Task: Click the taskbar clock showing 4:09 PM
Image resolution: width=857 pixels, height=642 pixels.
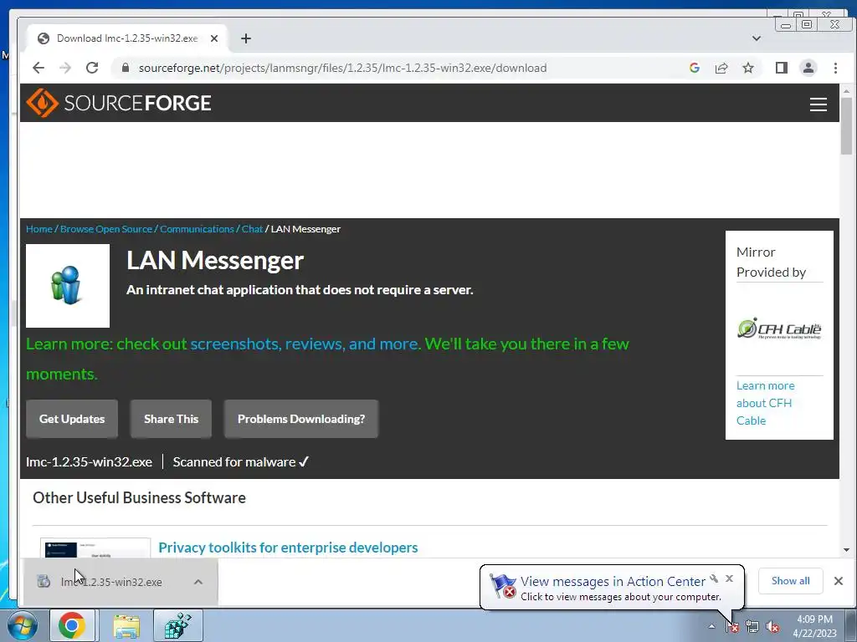Action: coord(814,625)
